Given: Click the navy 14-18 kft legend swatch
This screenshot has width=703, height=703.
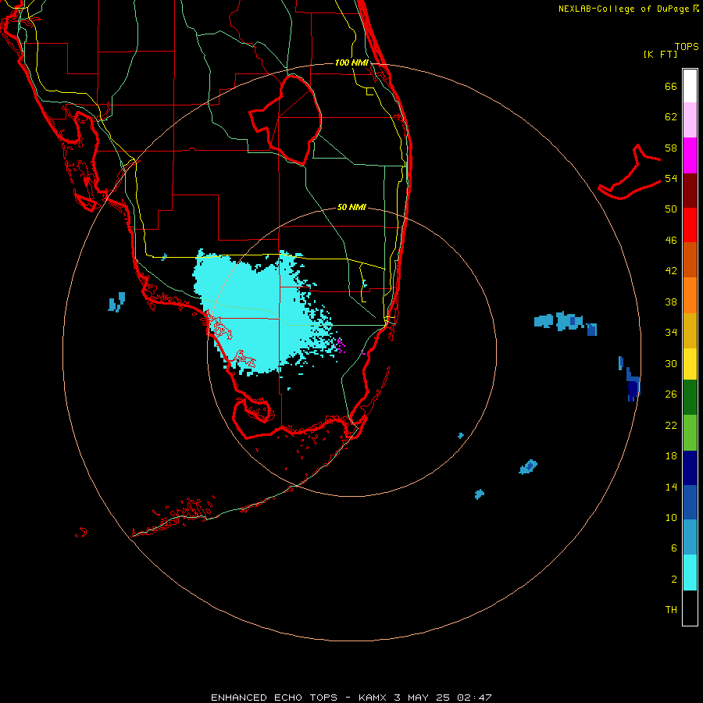Looking at the screenshot, I should [690, 468].
